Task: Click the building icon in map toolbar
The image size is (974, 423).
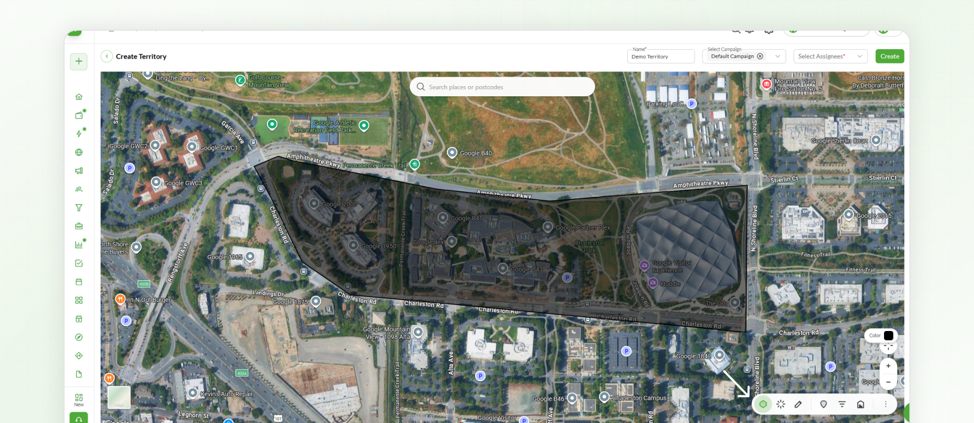Action: 861,404
